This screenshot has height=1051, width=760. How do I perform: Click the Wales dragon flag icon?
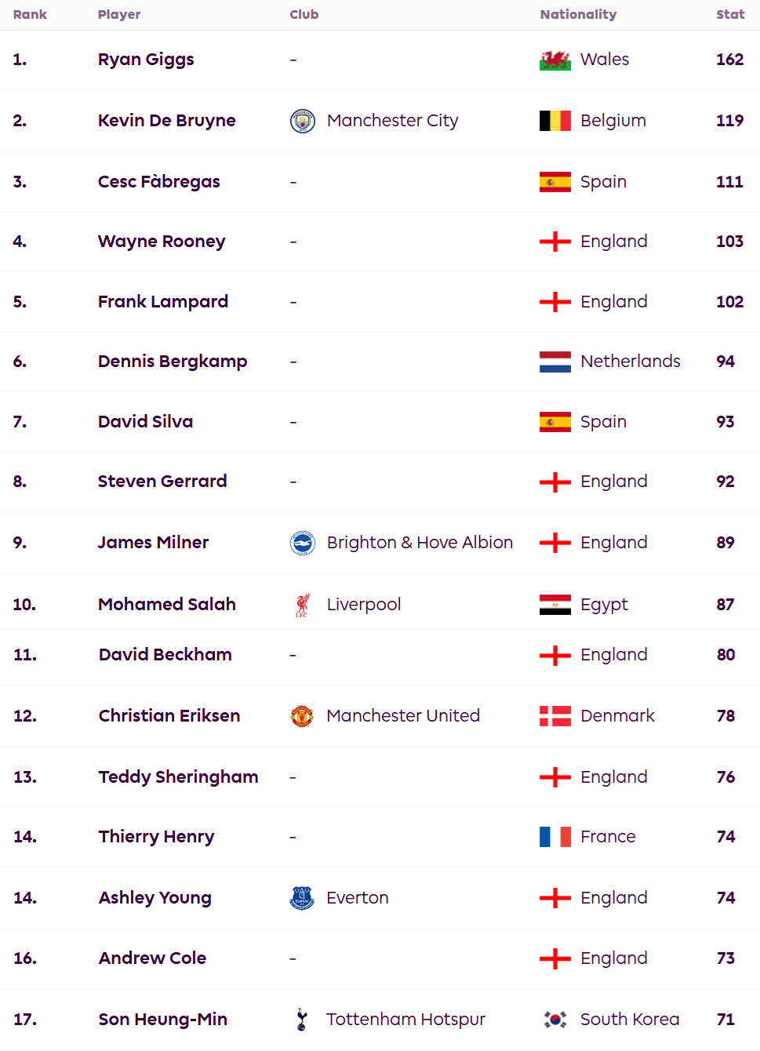(555, 60)
